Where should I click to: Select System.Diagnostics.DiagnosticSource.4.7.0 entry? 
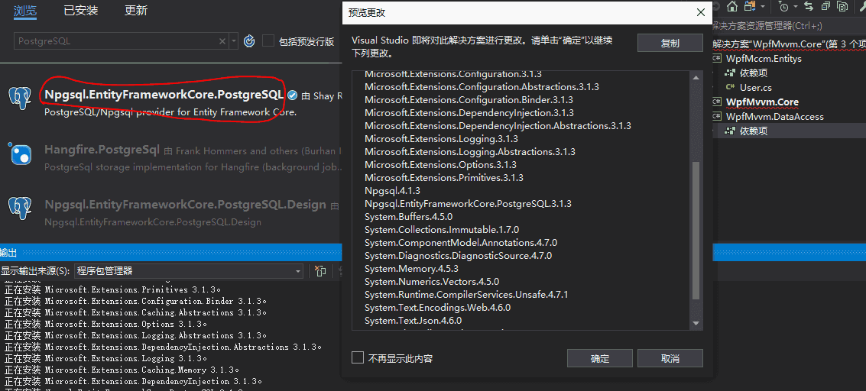(x=458, y=255)
